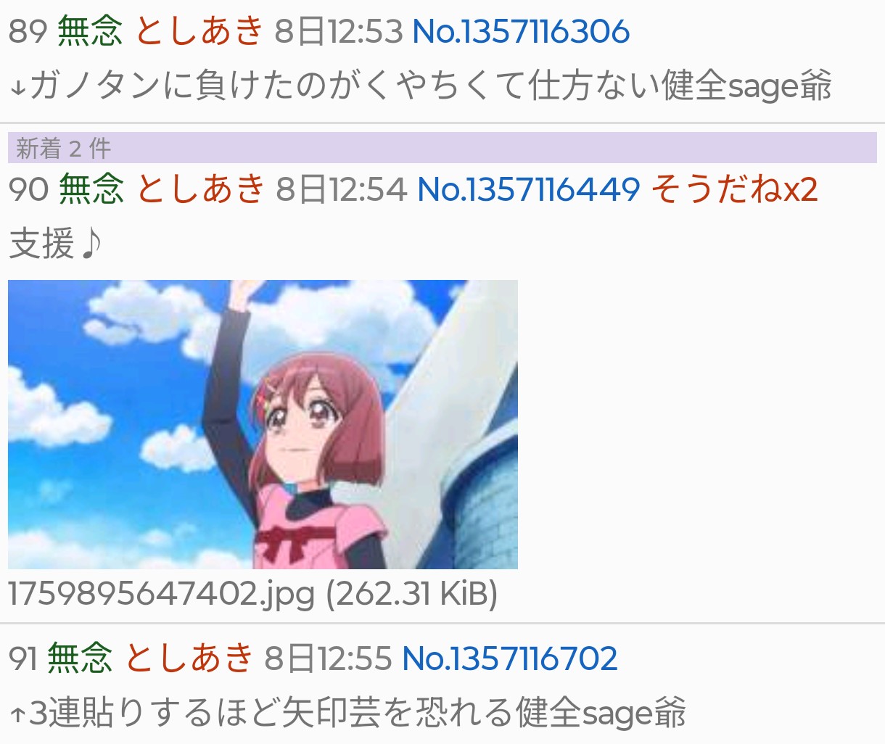Click 無念 subject of post 90
Screen dimensions: 885x744
(x=91, y=189)
